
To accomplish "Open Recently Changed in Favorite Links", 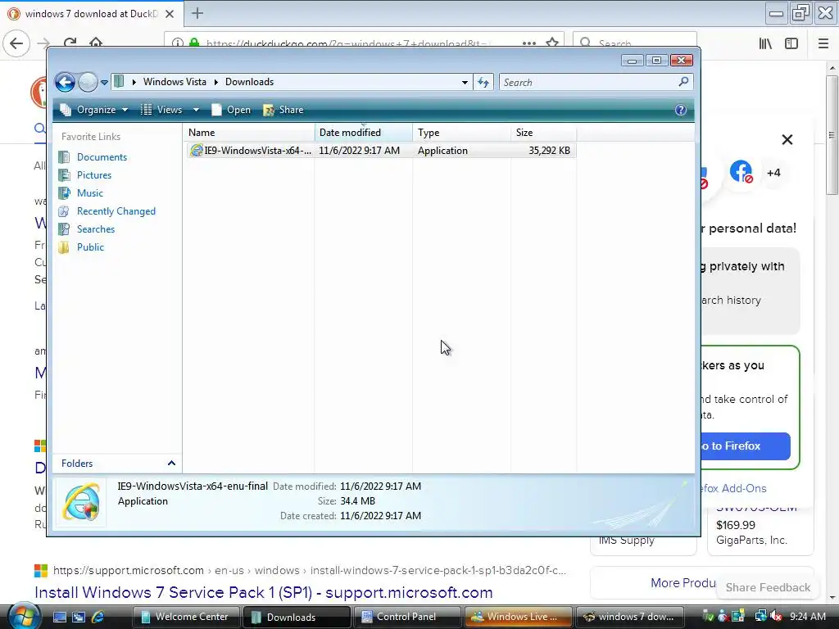I will click(116, 211).
